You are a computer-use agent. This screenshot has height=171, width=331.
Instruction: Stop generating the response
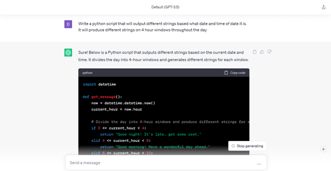tap(247, 146)
